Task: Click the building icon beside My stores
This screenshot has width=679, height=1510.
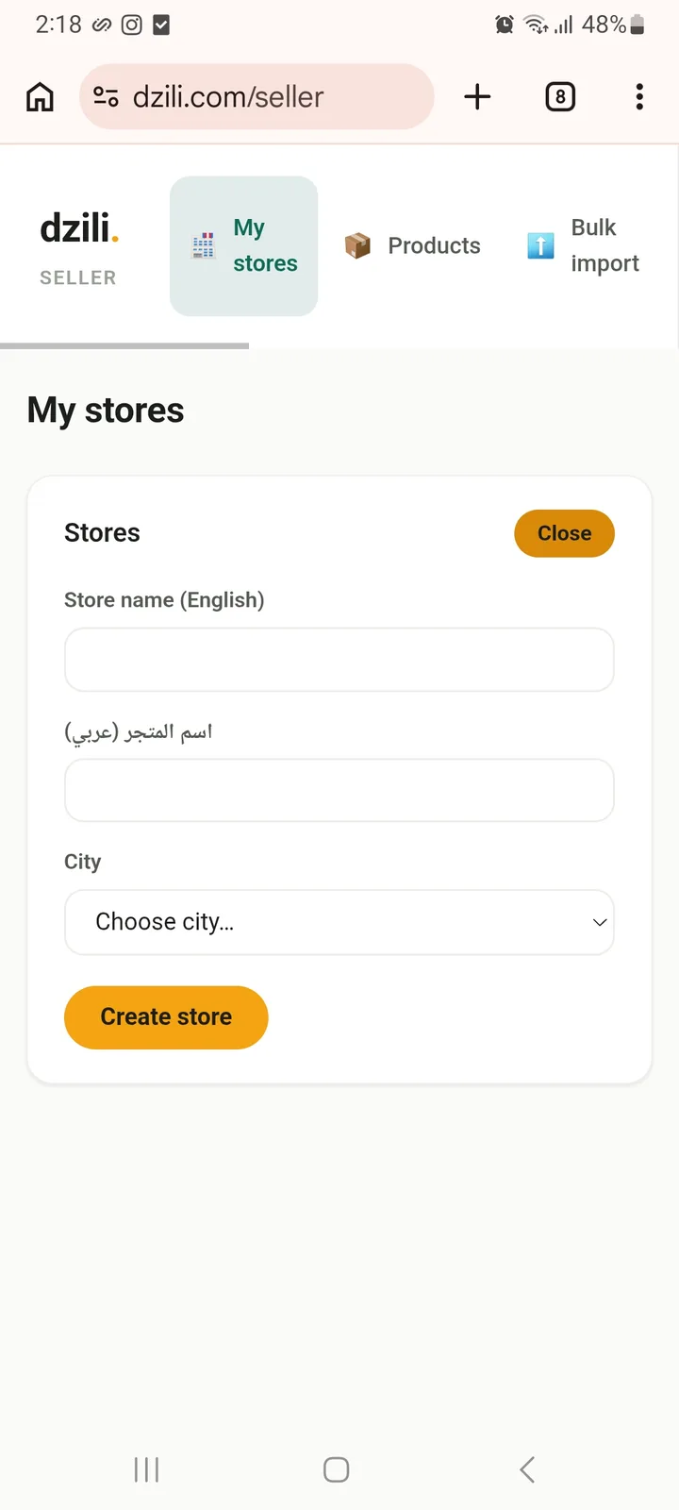Action: pyautogui.click(x=204, y=245)
